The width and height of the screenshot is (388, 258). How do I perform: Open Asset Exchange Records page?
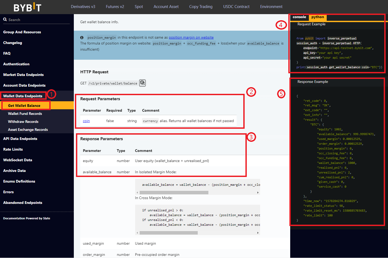click(x=28, y=130)
